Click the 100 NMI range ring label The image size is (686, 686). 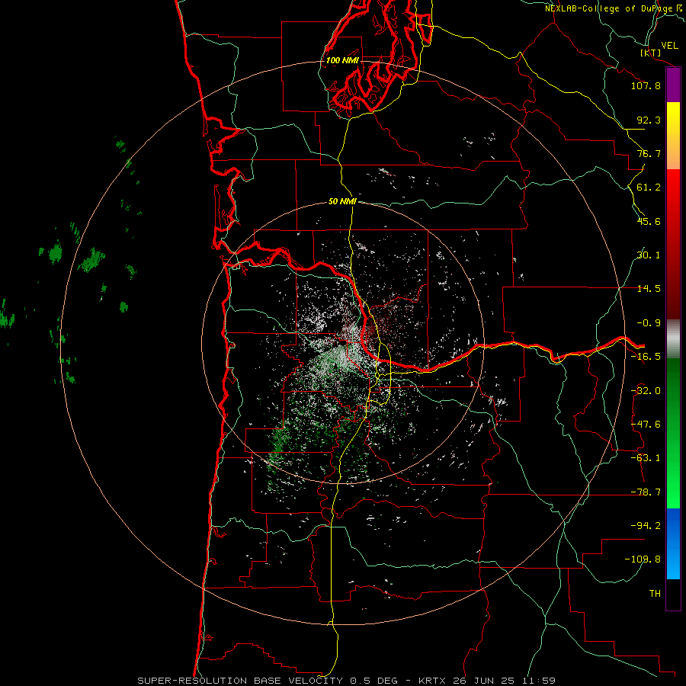[342, 60]
